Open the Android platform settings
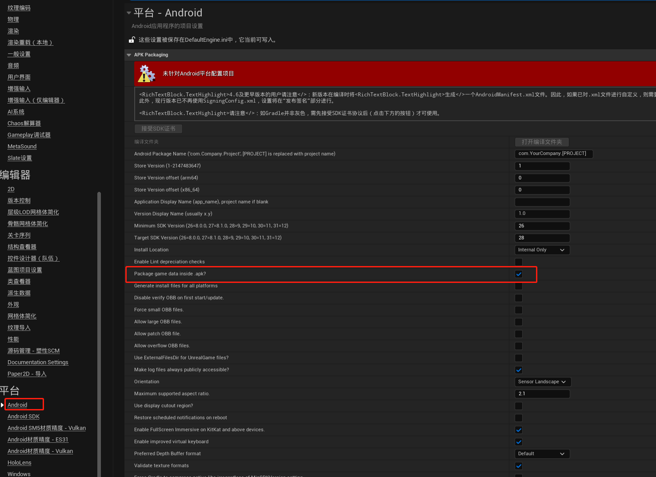Screen dimensions: 656x477 tap(17, 405)
